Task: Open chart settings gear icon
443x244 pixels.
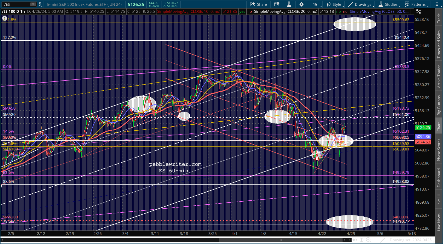Action: pyautogui.click(x=301, y=4)
